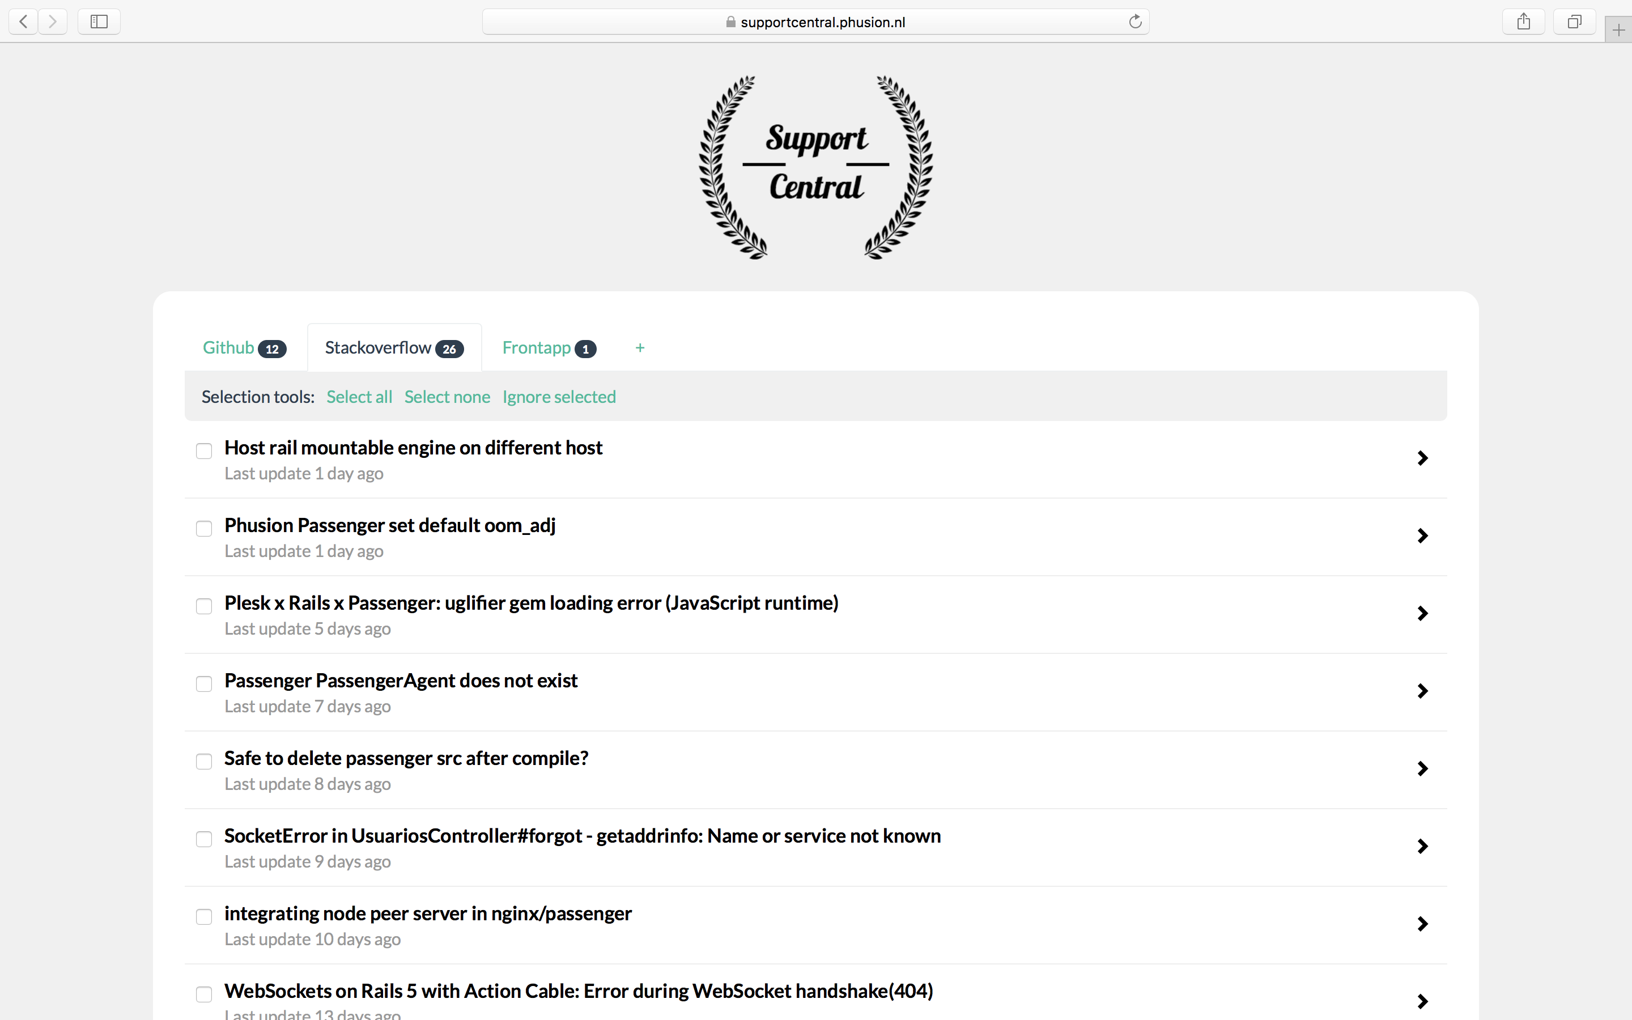Click 'Last update 5 days ago' text

tap(308, 629)
